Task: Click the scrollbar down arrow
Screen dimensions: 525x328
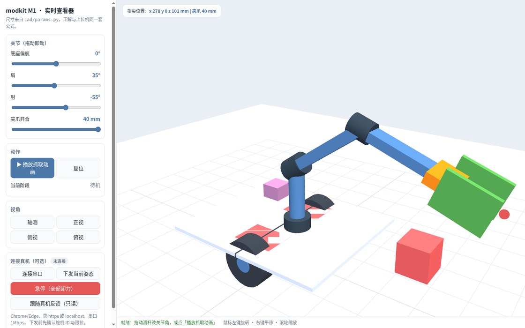Action: (x=113, y=324)
